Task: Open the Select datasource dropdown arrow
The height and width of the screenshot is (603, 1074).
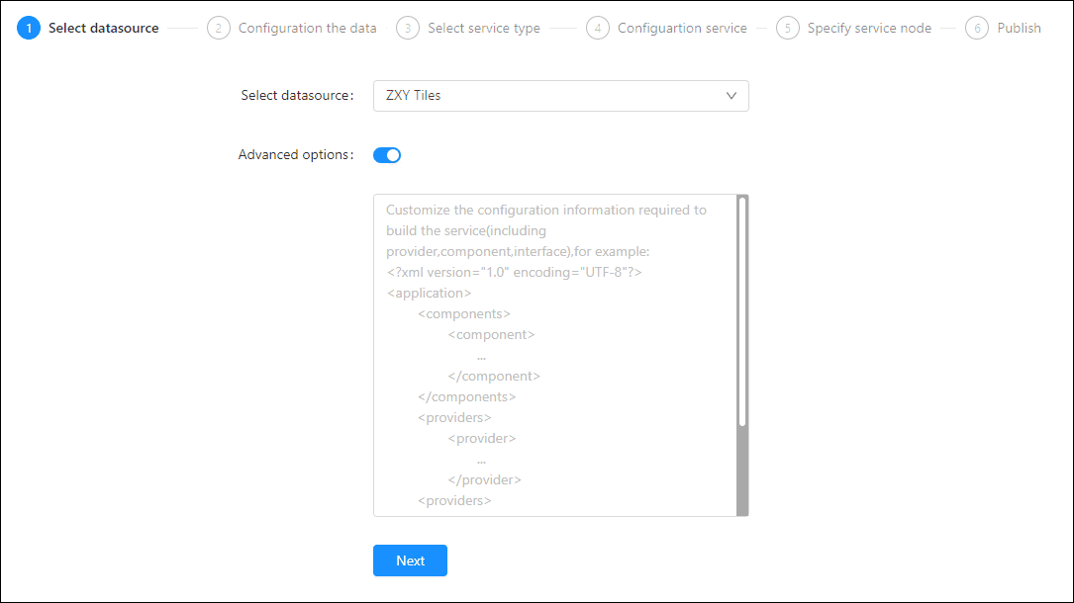Action: [x=732, y=96]
